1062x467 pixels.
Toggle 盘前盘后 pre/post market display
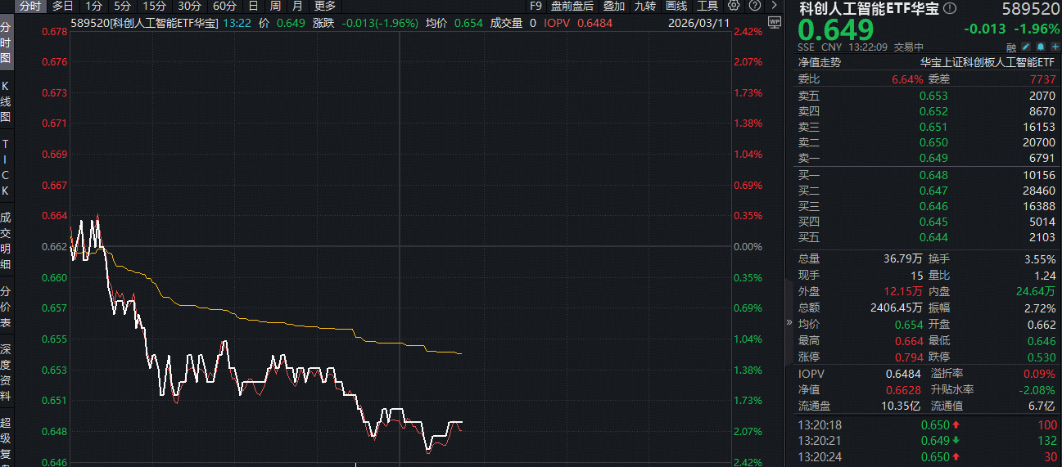(572, 6)
